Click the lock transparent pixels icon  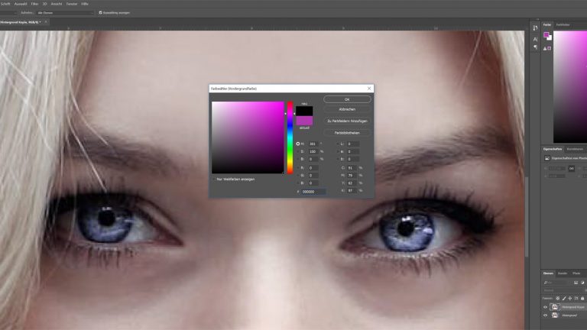(x=557, y=297)
